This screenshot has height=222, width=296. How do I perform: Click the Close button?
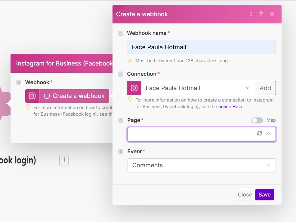245,195
